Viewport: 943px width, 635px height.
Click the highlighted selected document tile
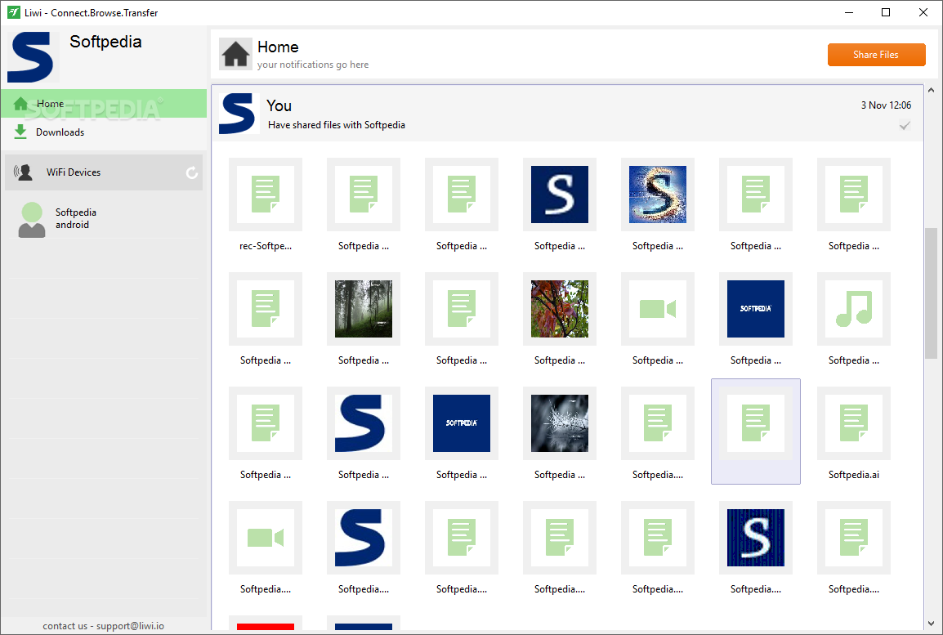click(755, 432)
